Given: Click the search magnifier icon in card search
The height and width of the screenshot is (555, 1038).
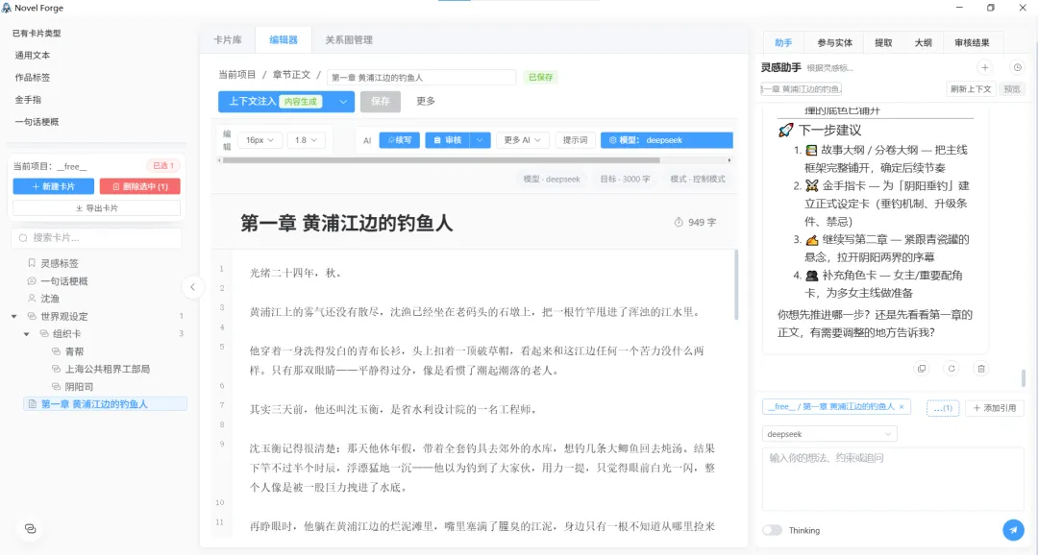Looking at the screenshot, I should pyautogui.click(x=23, y=237).
